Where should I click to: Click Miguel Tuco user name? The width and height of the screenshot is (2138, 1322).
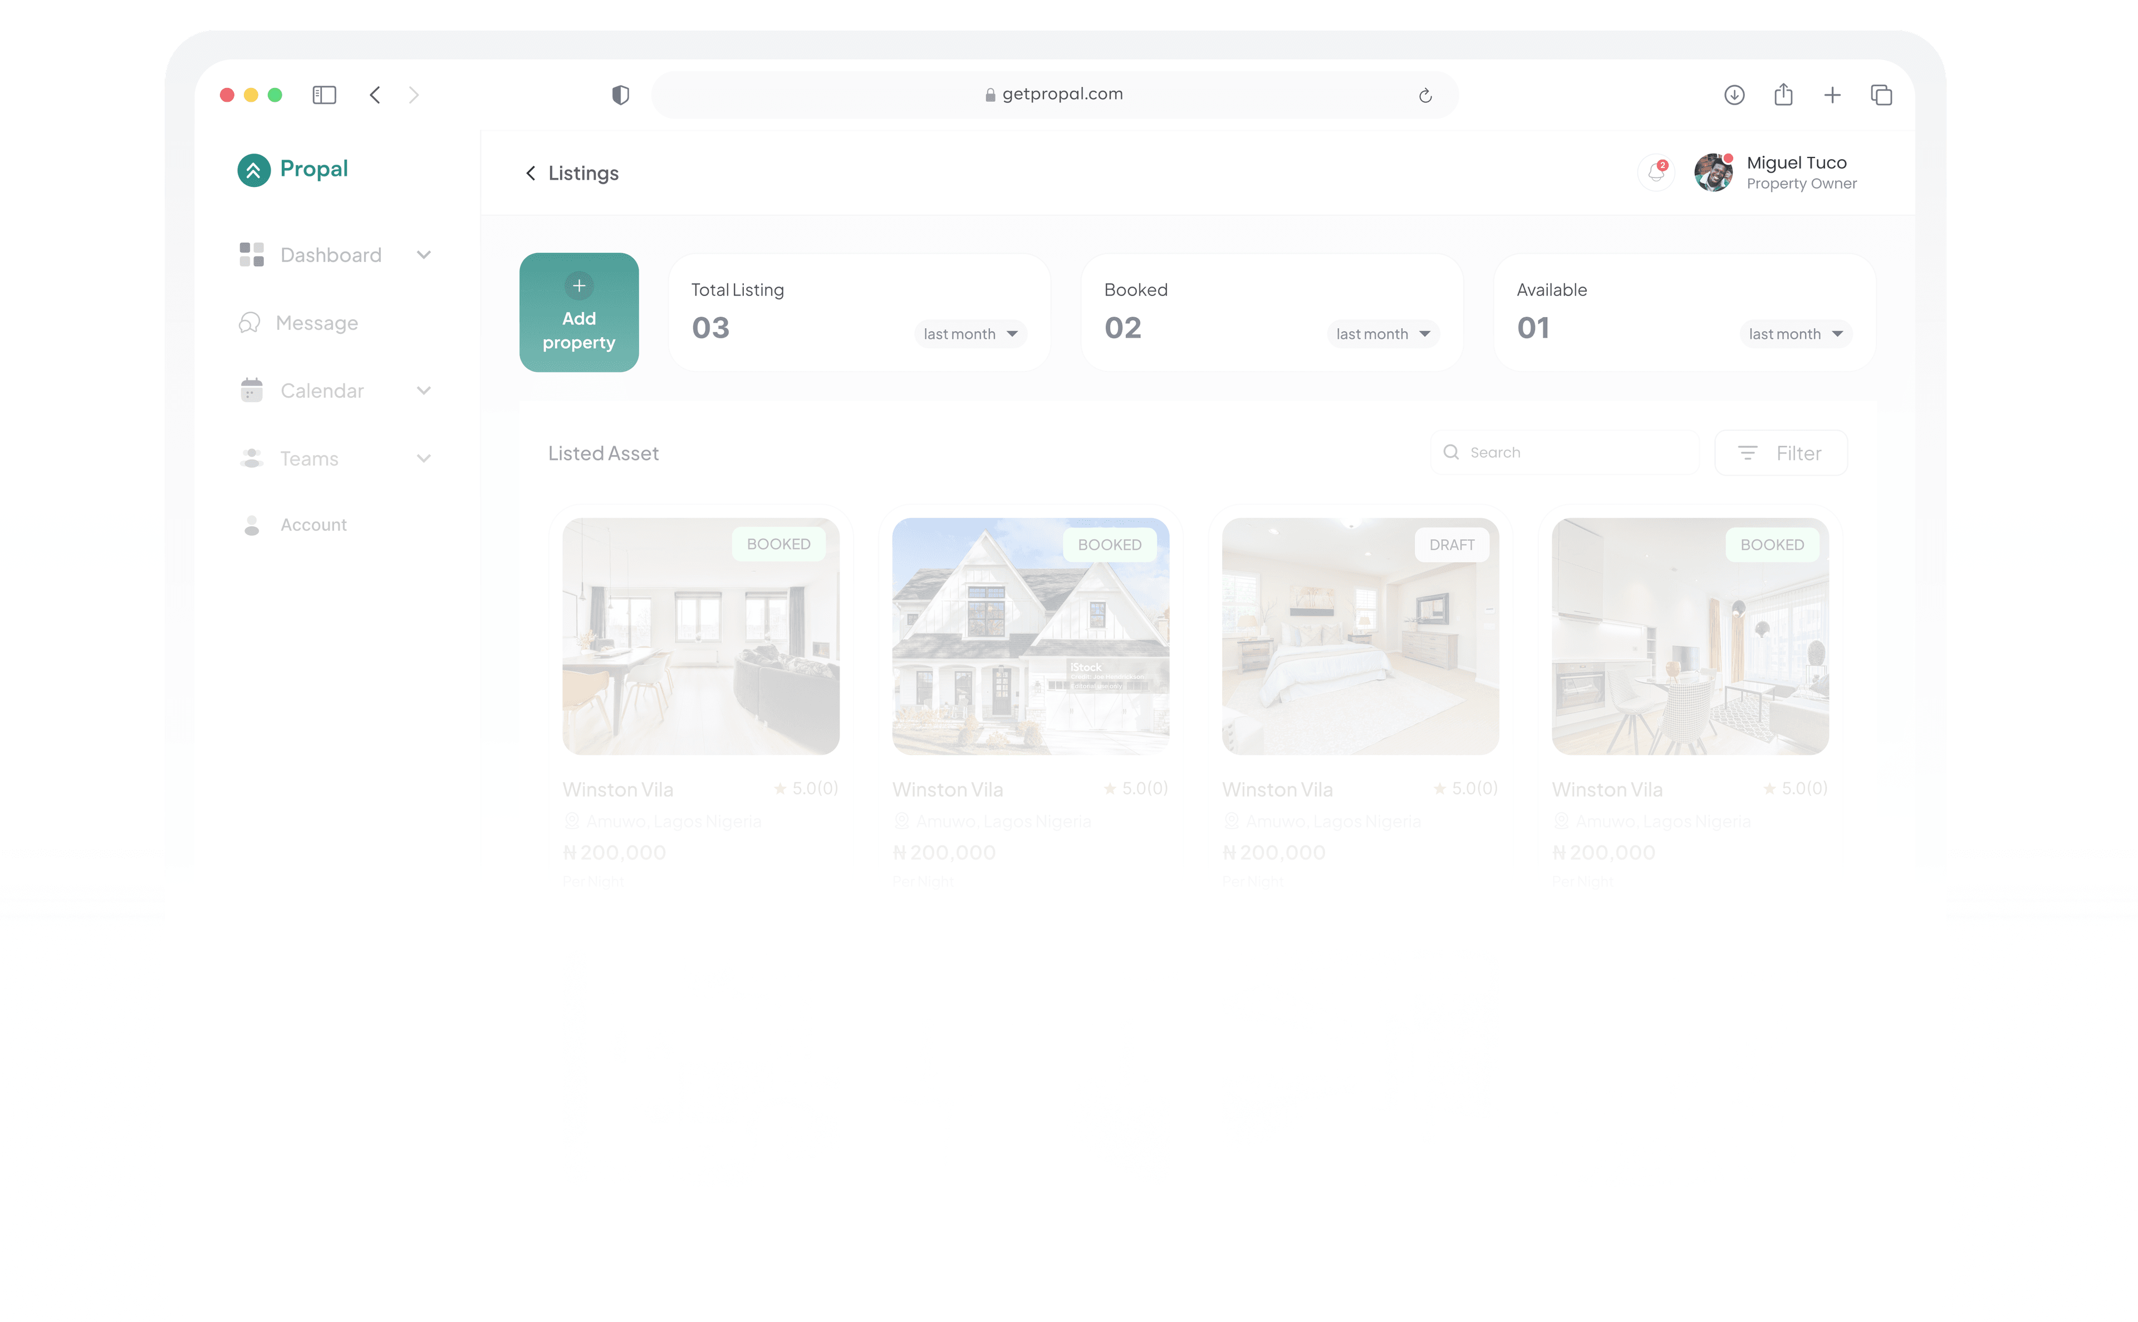pos(1797,162)
